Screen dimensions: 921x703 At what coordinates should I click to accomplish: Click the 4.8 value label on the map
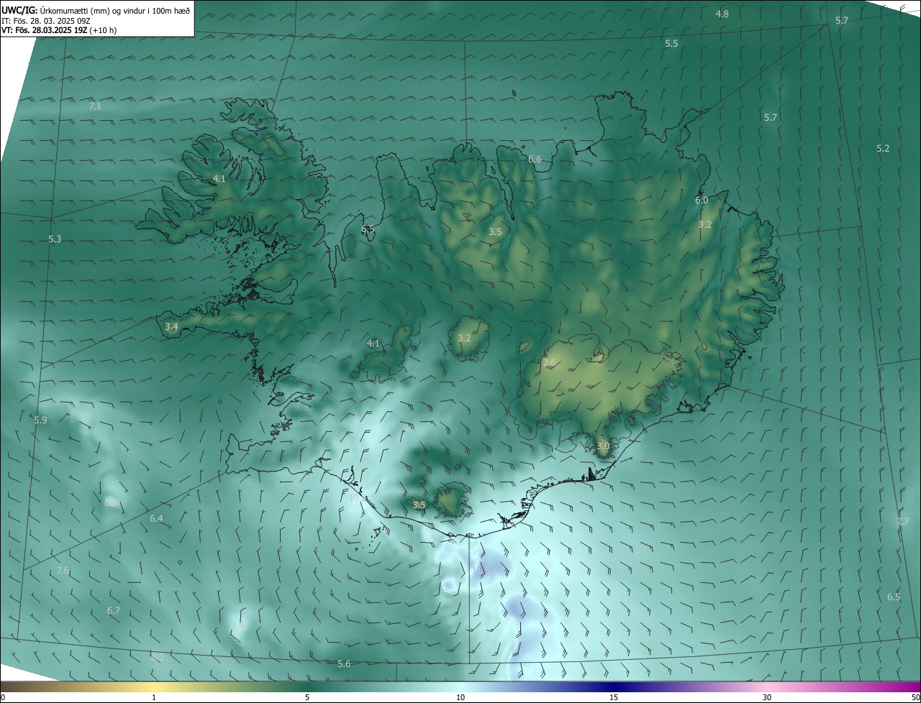722,14
